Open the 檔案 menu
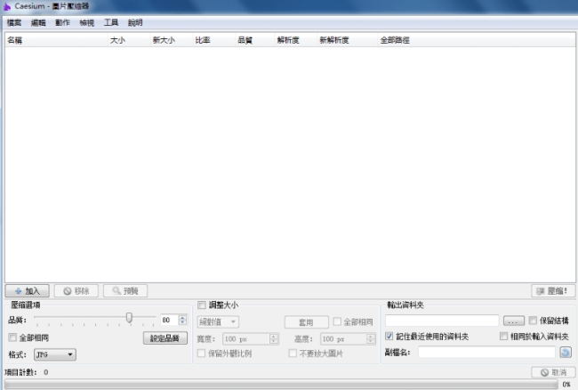The height and width of the screenshot is (390, 578). tap(14, 23)
